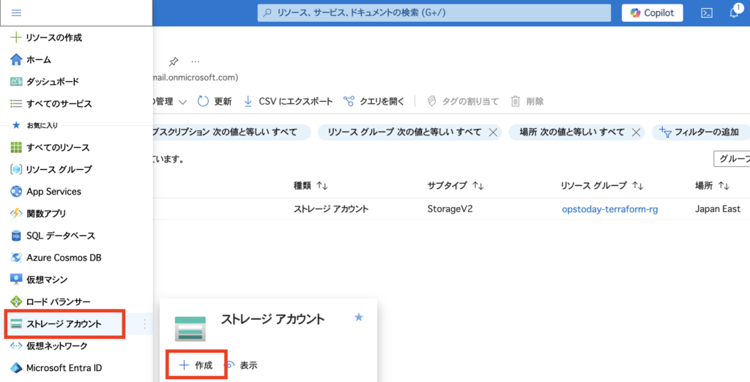750x382 pixels.
Task: Click 削除 trash button
Action: 527,102
